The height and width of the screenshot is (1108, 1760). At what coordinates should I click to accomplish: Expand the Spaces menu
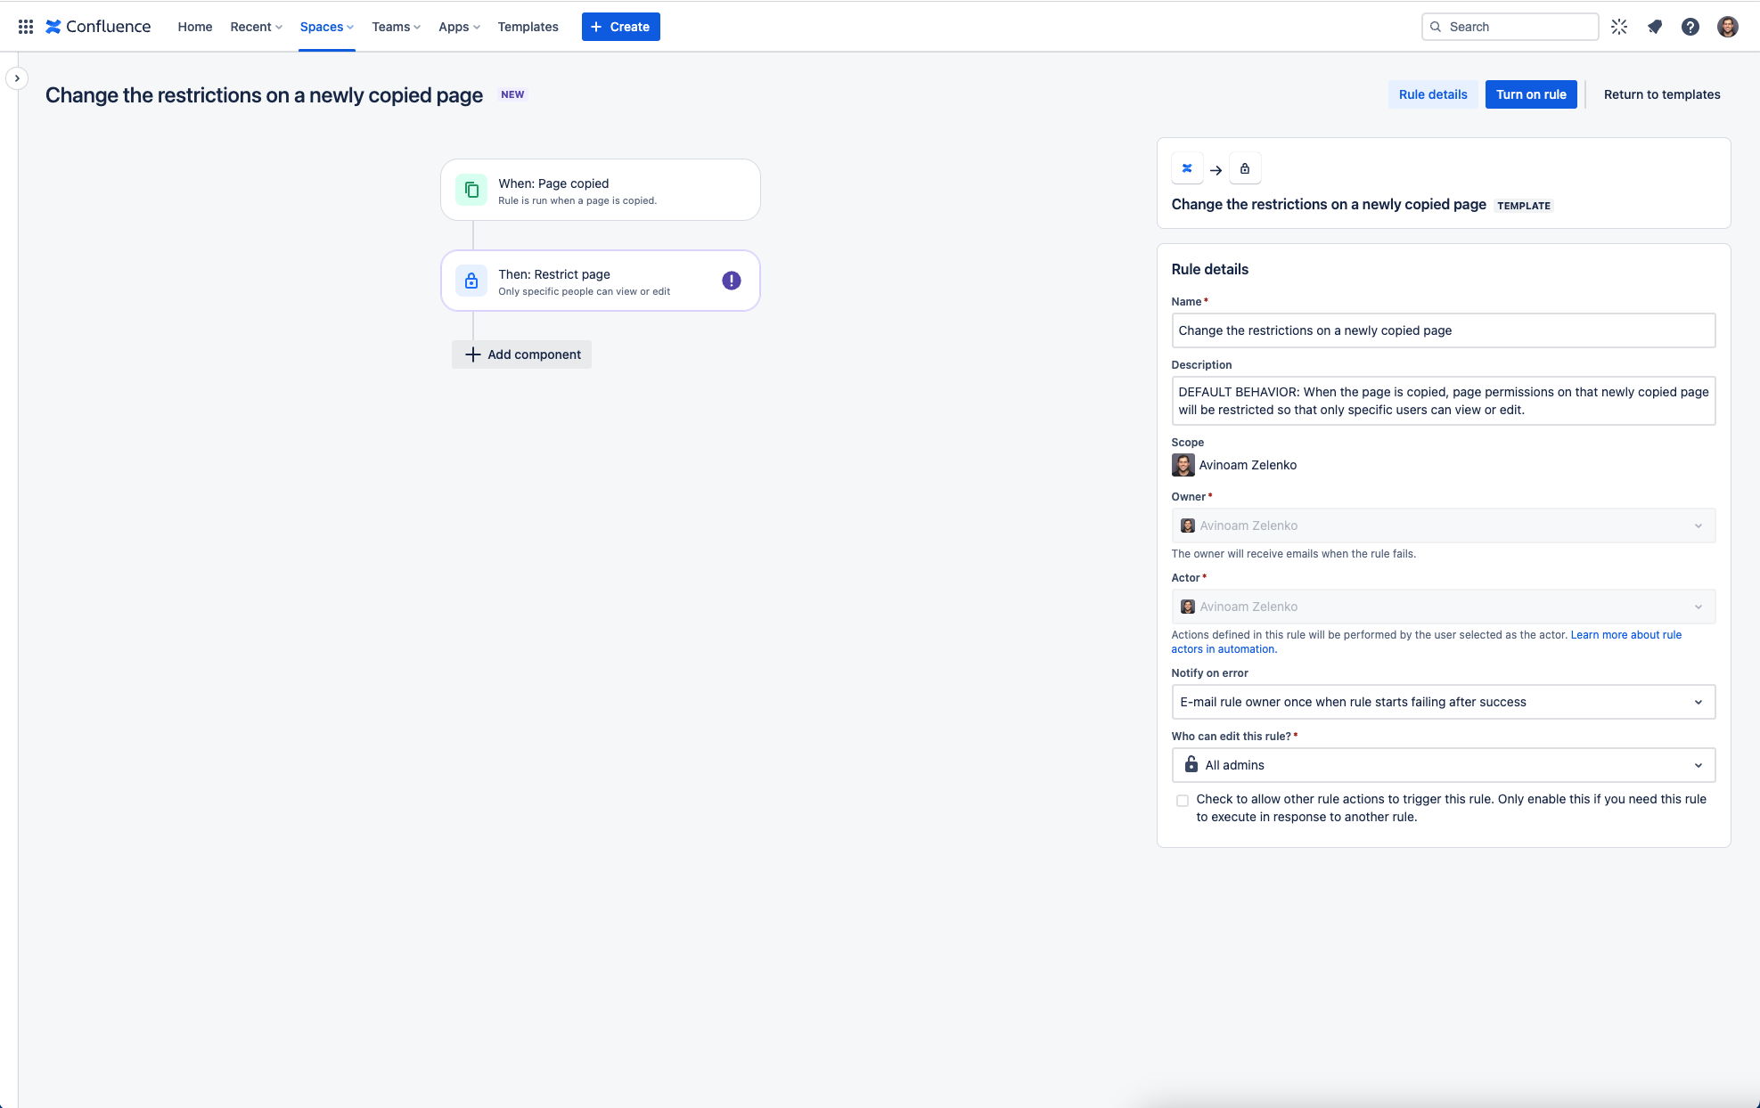(327, 27)
